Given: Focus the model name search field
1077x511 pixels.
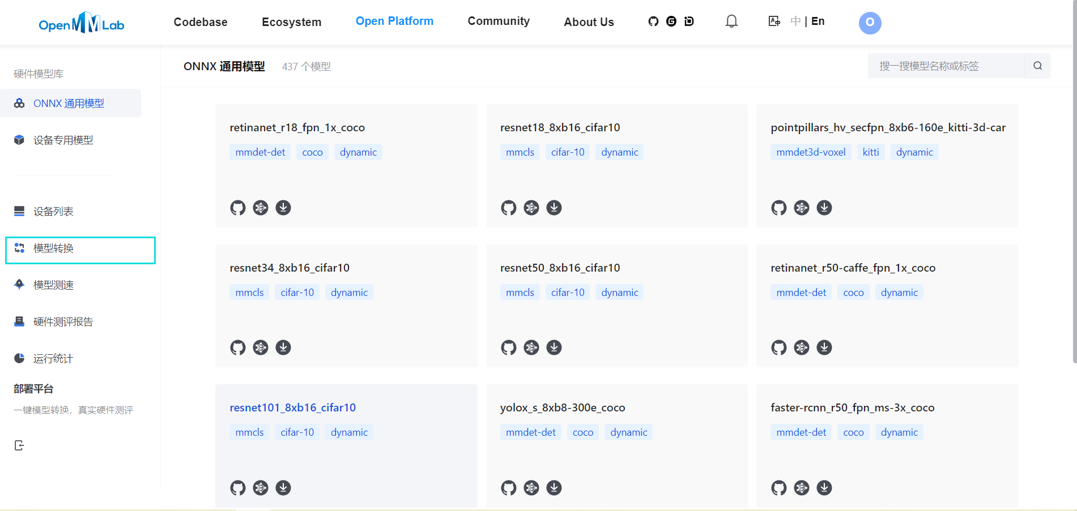Looking at the screenshot, I should (946, 66).
